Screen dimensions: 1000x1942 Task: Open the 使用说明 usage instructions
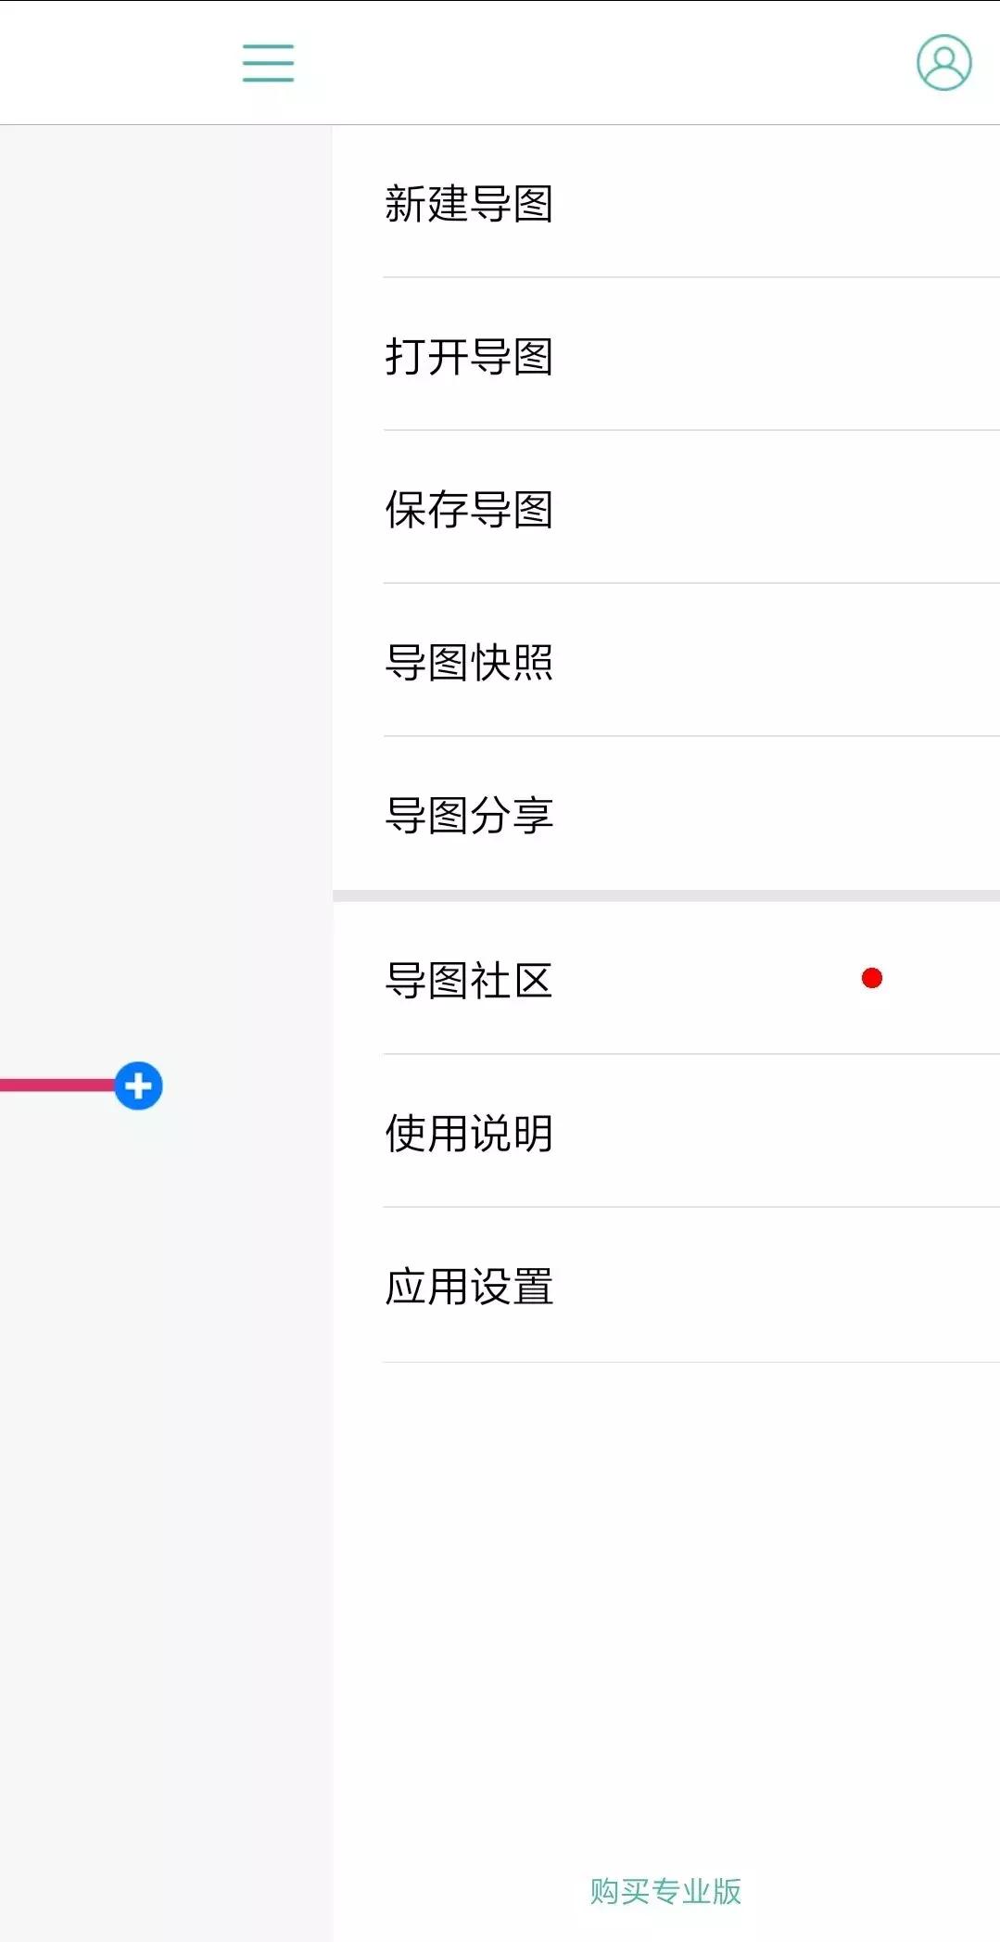[x=469, y=1135]
